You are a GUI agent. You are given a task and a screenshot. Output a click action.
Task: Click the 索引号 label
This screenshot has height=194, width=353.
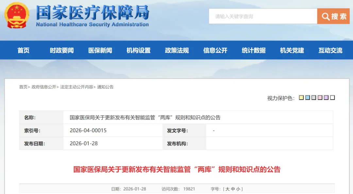pyautogui.click(x=32, y=131)
